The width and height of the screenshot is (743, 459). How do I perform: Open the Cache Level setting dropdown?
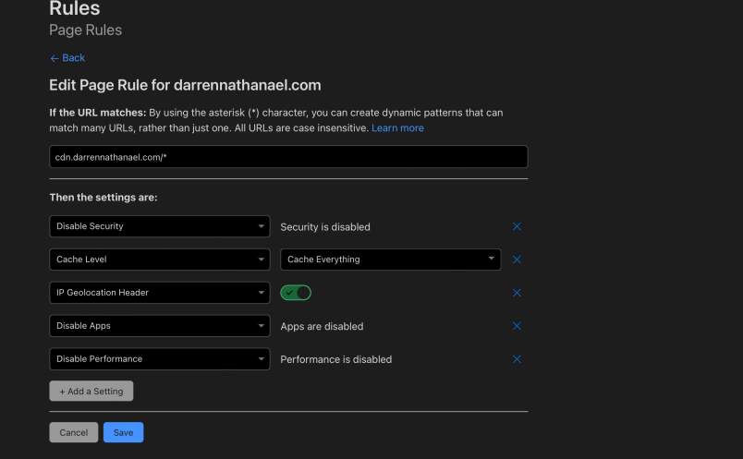[x=159, y=260]
